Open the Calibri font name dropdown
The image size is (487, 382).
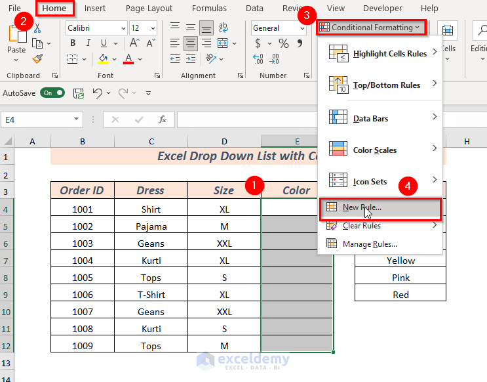point(123,28)
